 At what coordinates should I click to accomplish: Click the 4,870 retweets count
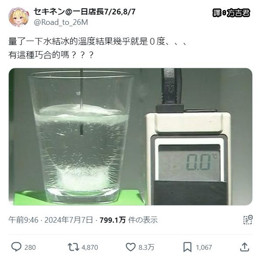click(x=89, y=248)
